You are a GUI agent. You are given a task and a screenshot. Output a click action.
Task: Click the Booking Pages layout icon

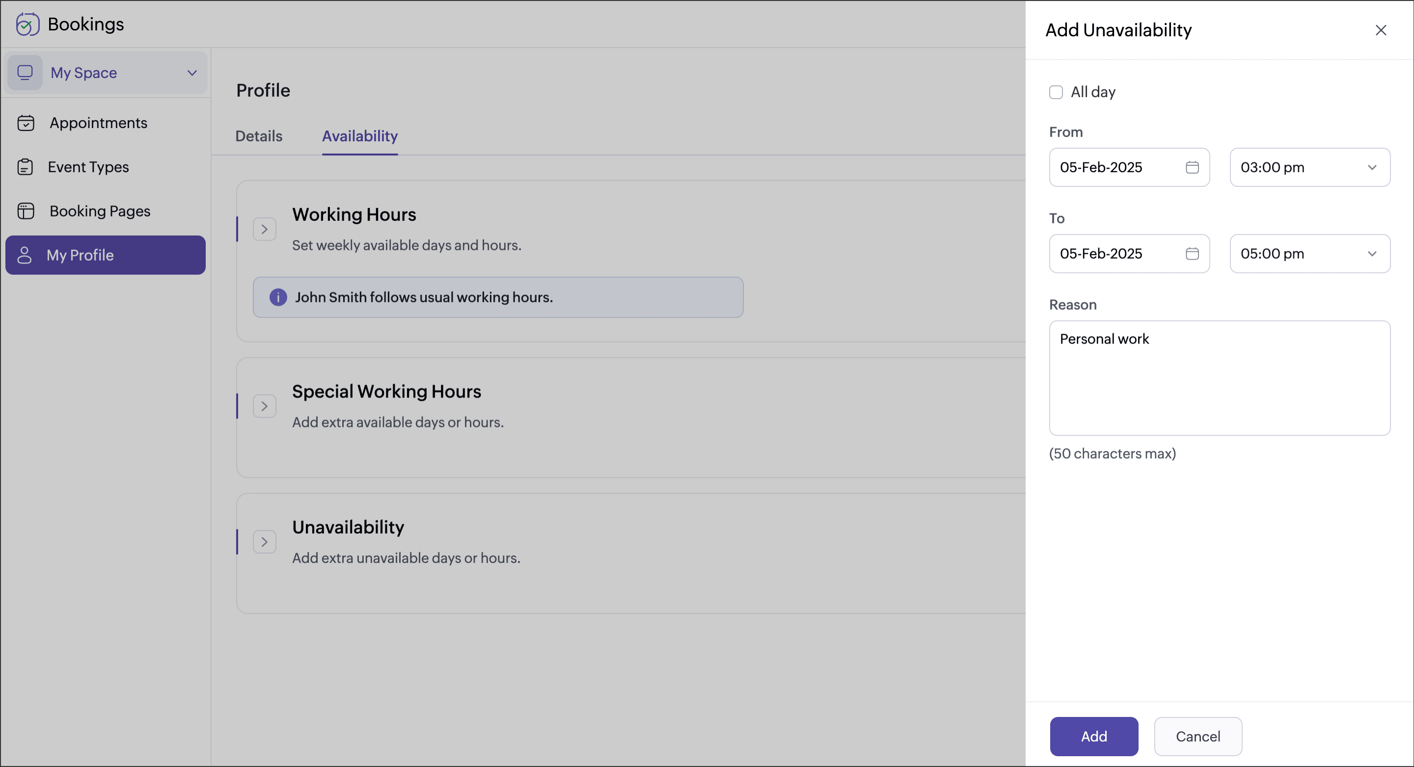(x=26, y=211)
